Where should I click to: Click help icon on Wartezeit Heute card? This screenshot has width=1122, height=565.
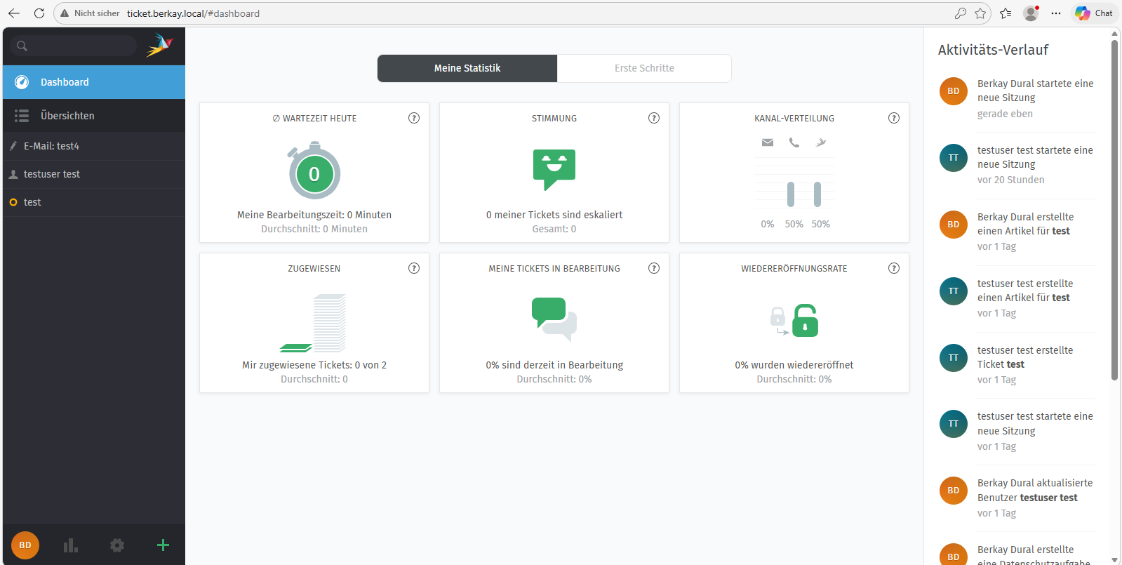coord(414,118)
